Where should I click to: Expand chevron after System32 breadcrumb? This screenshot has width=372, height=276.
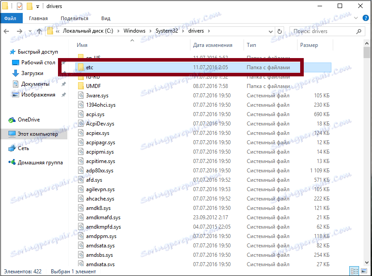pyautogui.click(x=183, y=31)
